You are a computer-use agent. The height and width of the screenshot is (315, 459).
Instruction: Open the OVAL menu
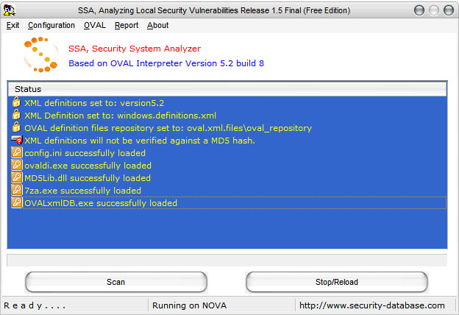pos(95,25)
